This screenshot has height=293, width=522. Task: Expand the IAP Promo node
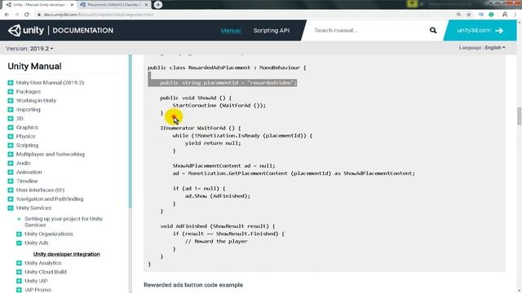[x=19, y=290]
